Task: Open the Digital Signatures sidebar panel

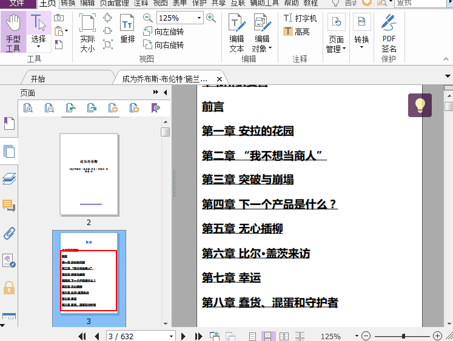Action: (x=9, y=260)
